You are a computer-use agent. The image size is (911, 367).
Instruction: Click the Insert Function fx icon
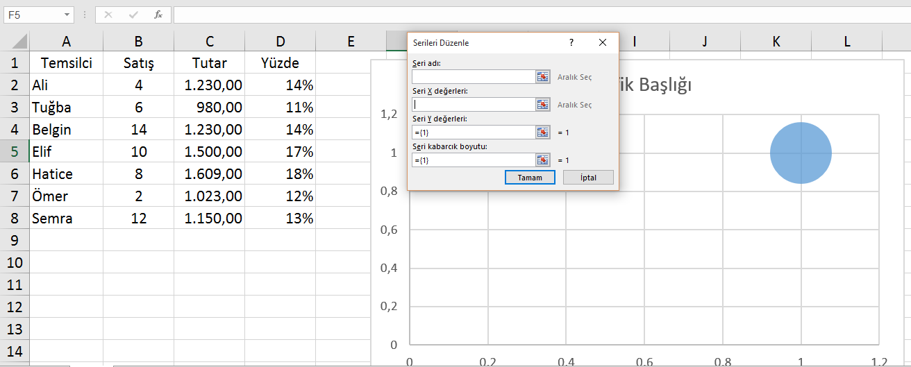(x=158, y=15)
